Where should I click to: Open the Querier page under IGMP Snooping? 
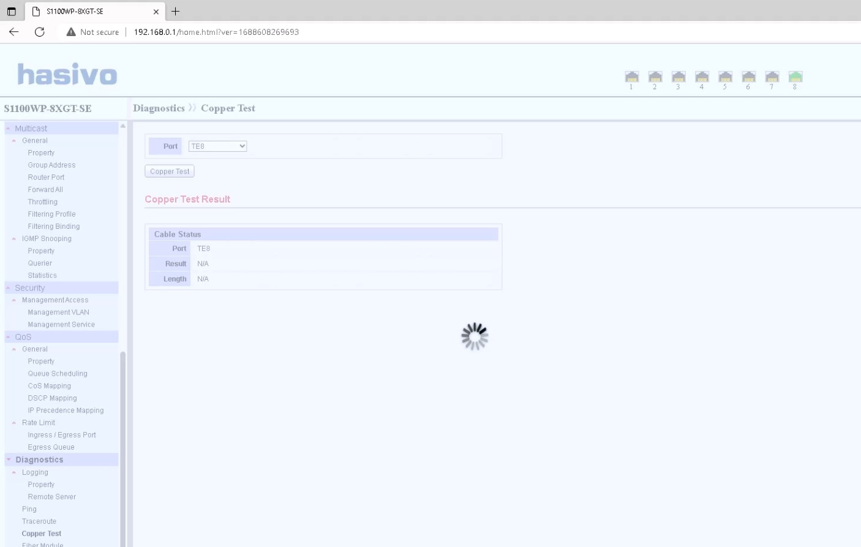pyautogui.click(x=40, y=263)
